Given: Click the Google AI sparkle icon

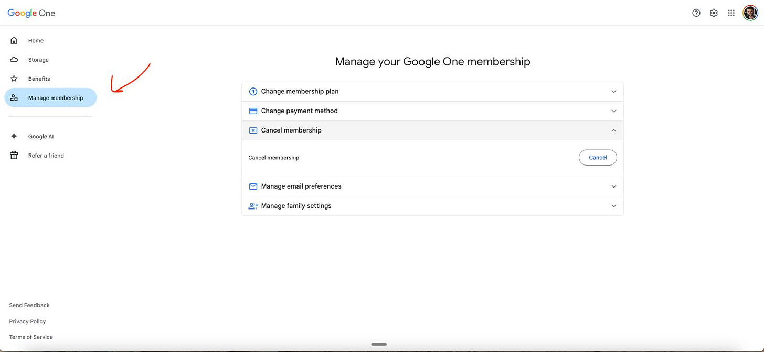Looking at the screenshot, I should click(14, 136).
